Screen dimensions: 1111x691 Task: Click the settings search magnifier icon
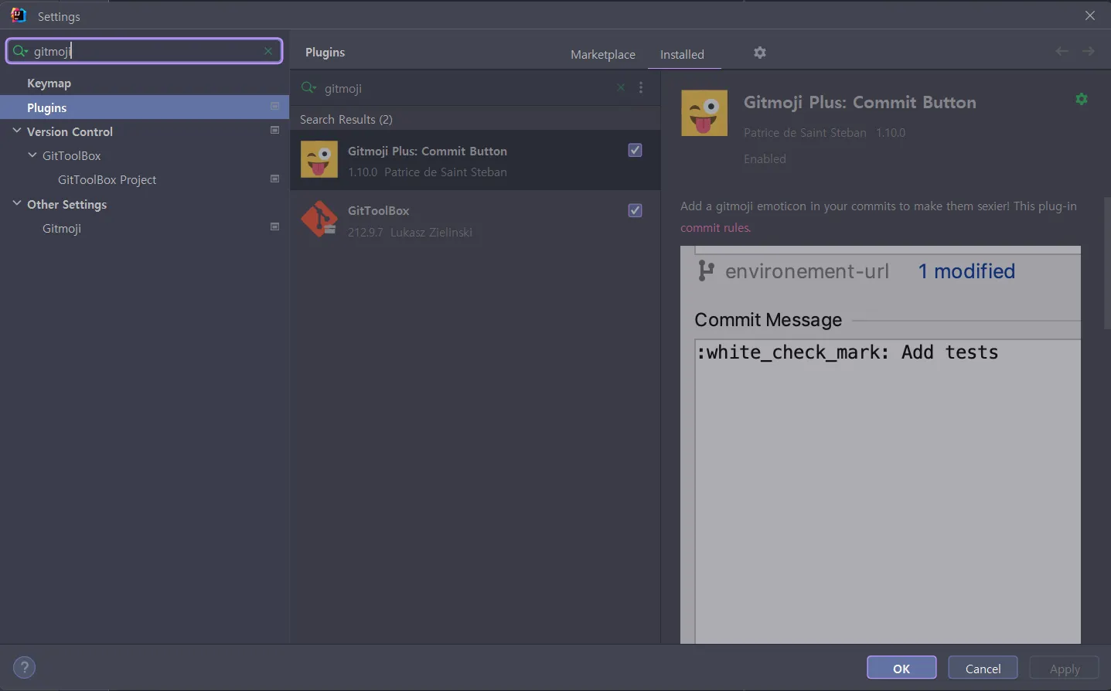20,51
